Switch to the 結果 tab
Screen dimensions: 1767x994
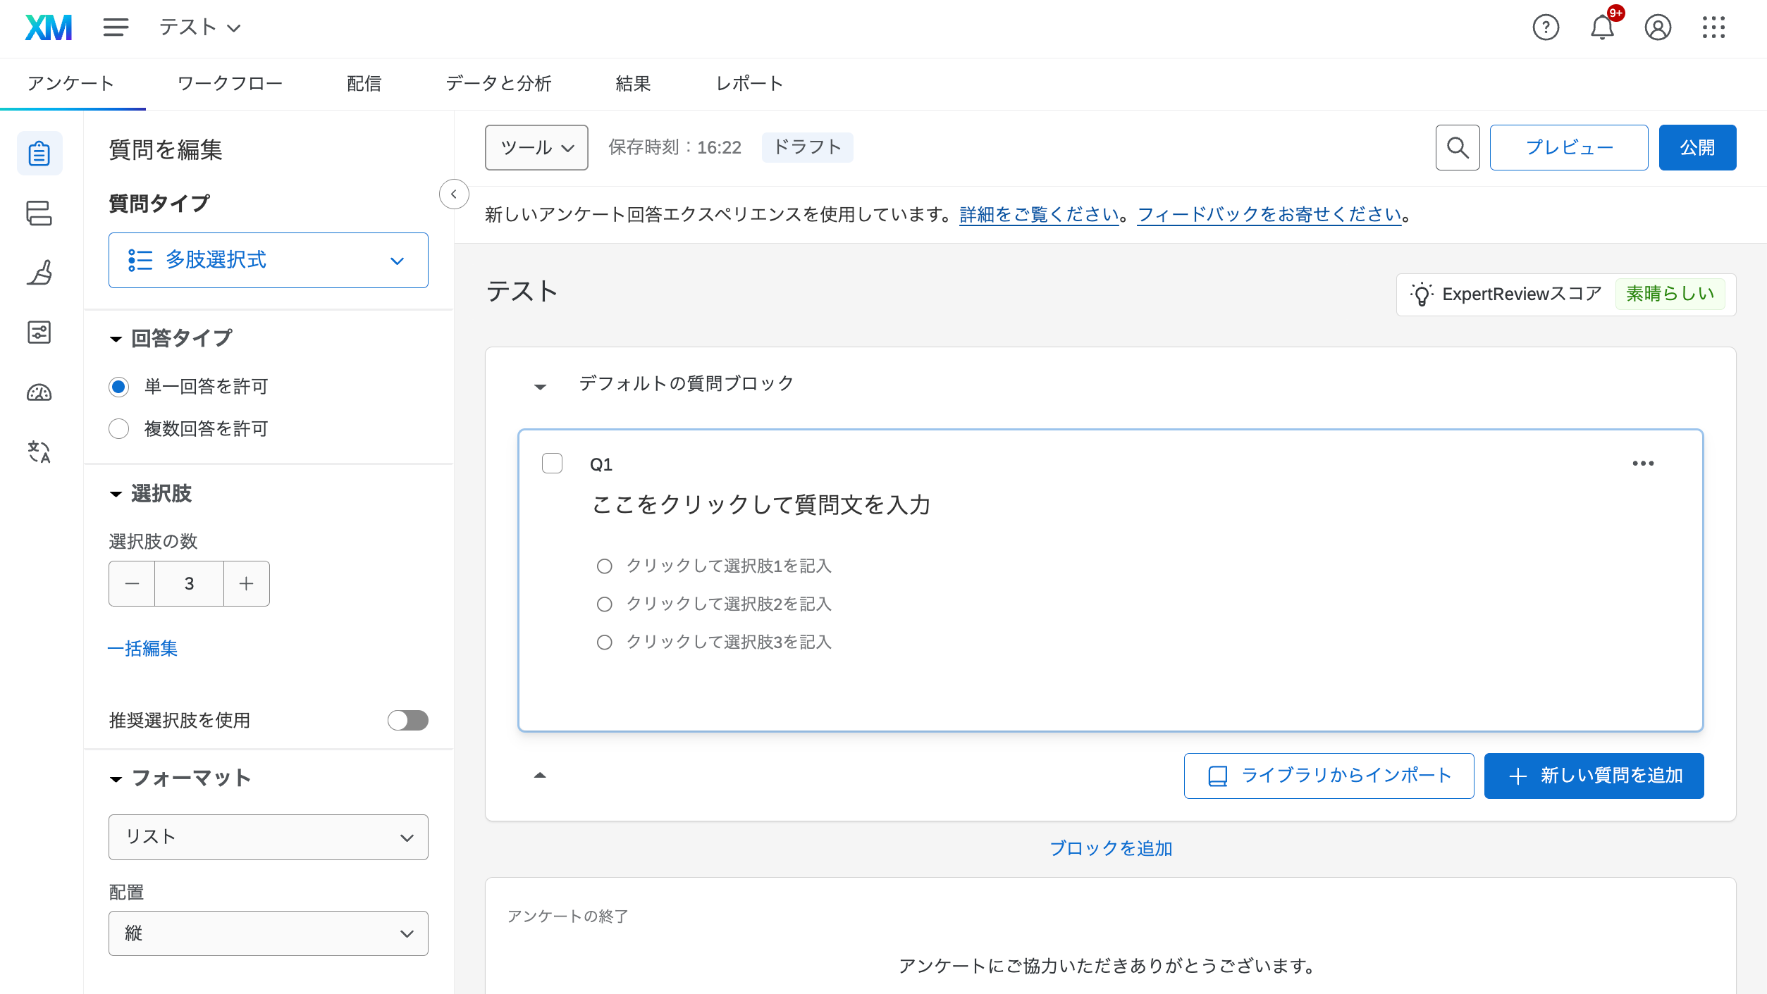click(633, 84)
